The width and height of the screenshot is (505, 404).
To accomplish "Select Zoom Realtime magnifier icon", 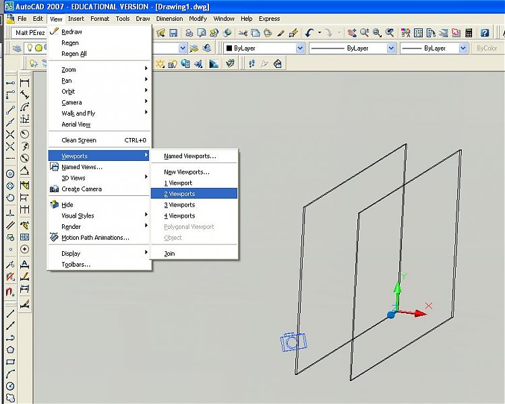I will coord(365,33).
